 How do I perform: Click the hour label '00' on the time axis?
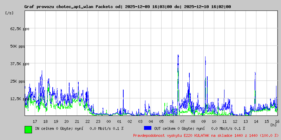(x=109, y=121)
